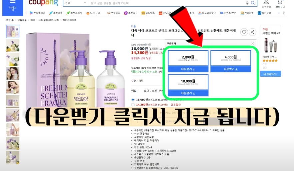The width and height of the screenshot is (294, 171).
Task: Click the recommended product star rating
Action: [x=270, y=60]
